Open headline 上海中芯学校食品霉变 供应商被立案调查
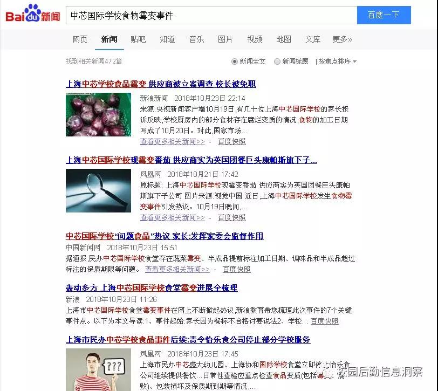Screen dimensions: 438x391 tap(161, 84)
